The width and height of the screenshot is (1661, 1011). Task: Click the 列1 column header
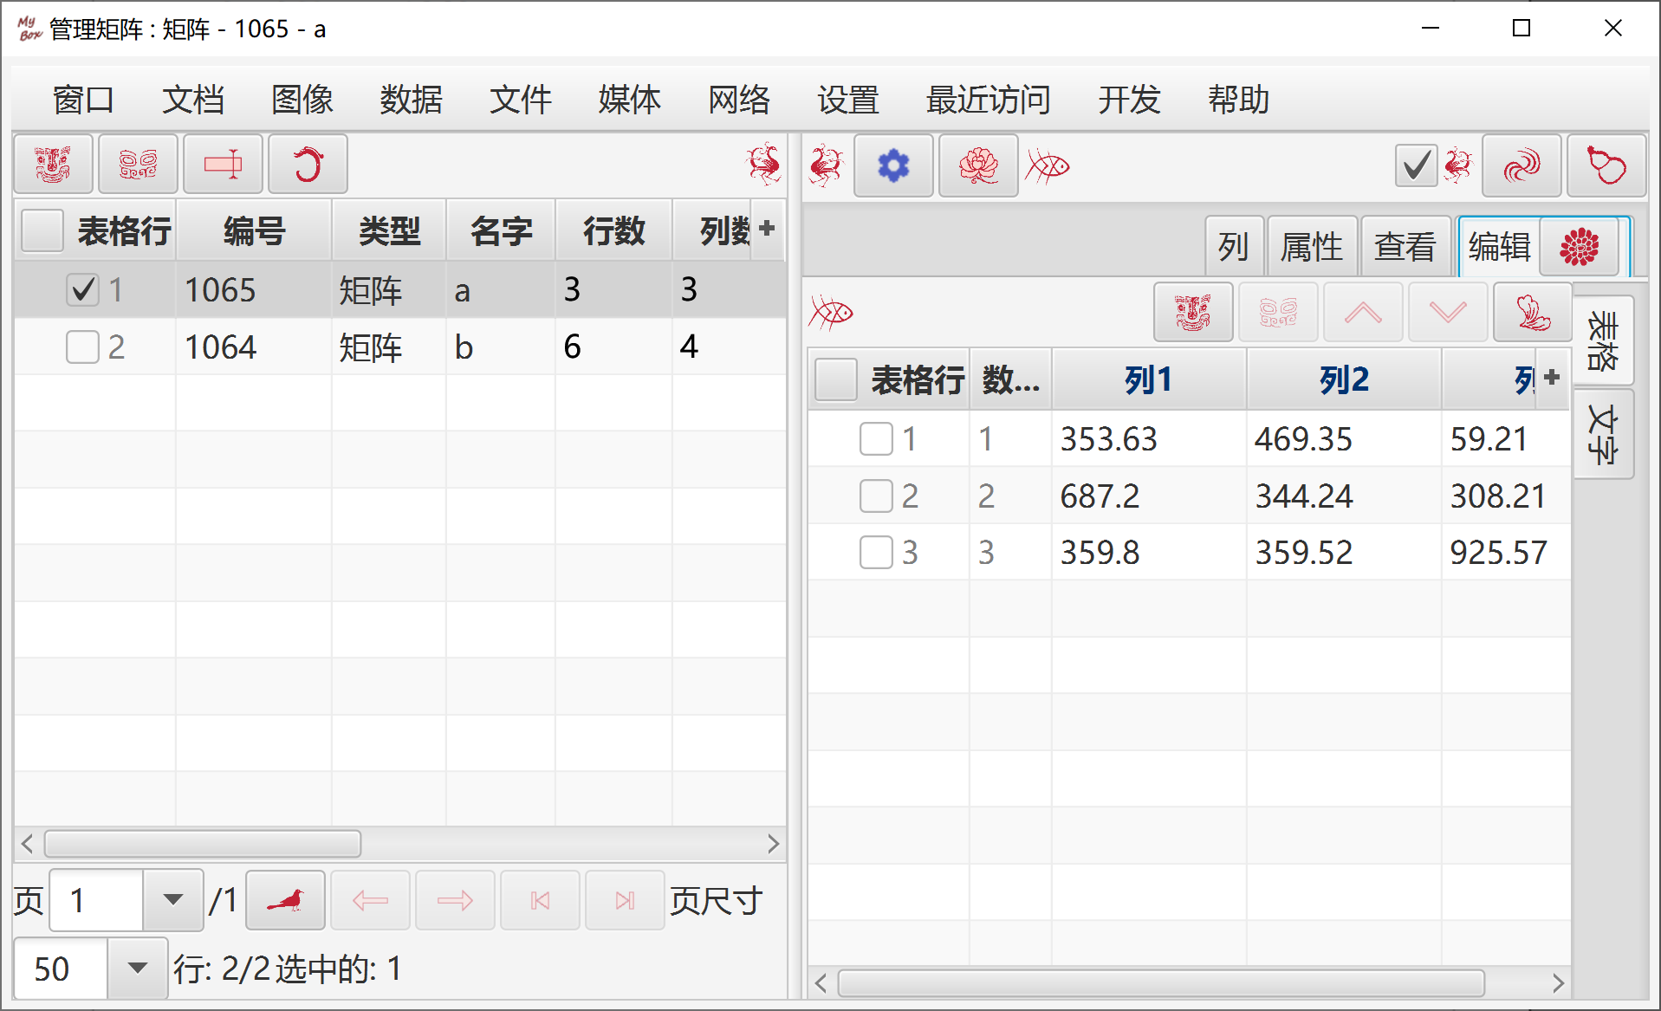pos(1148,379)
